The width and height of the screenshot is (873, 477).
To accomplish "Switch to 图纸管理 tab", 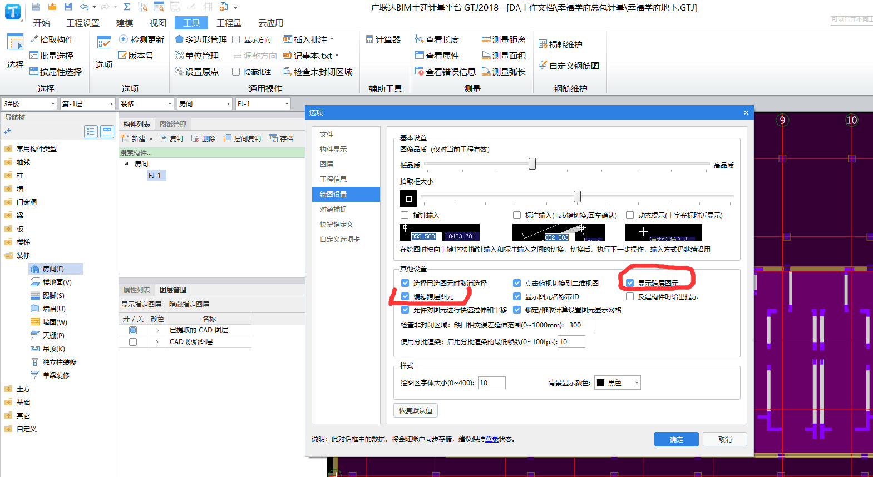I will click(x=173, y=124).
